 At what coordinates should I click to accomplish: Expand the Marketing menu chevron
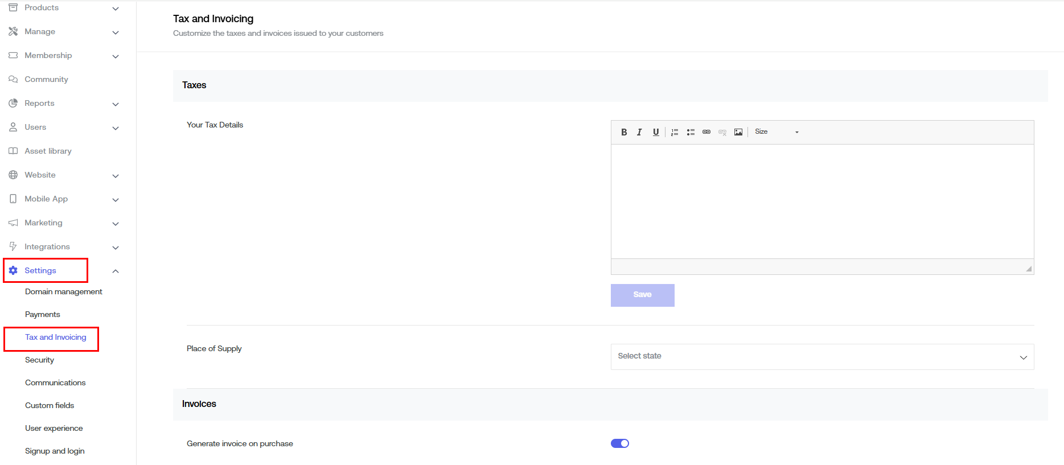coord(116,224)
